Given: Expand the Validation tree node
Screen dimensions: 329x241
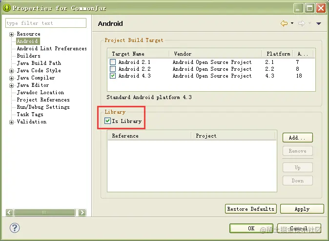Looking at the screenshot, I should [12, 122].
